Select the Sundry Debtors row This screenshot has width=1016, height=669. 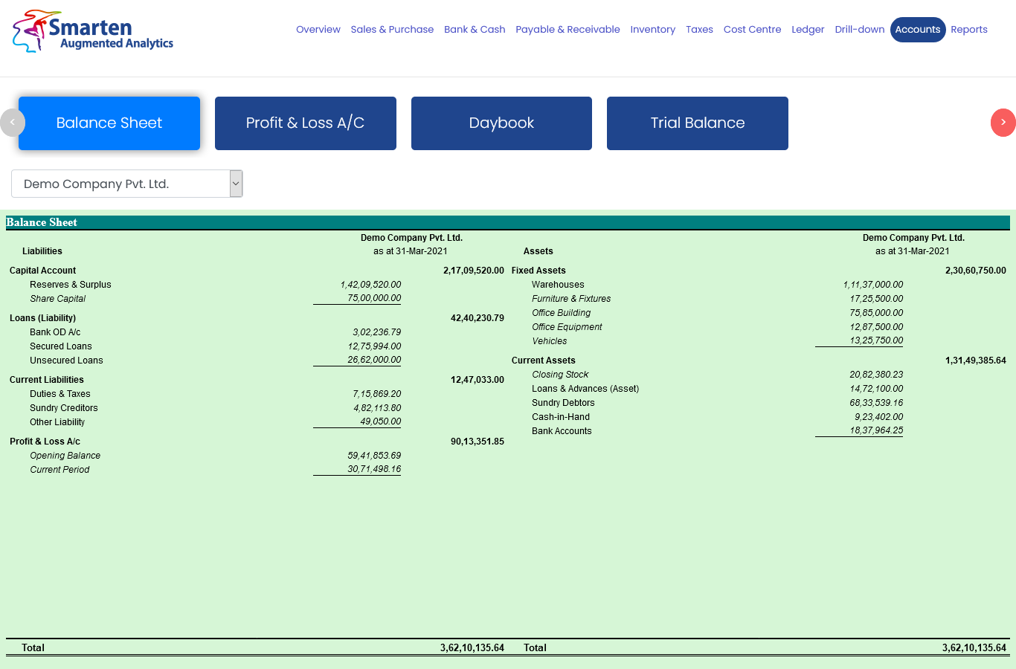(x=563, y=403)
